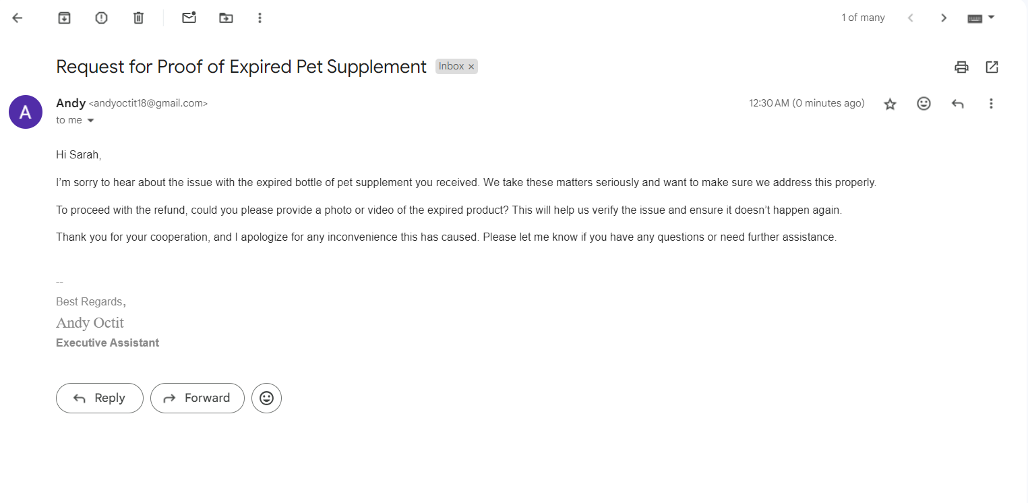Click the Reply button below email

100,398
